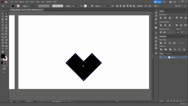Select the Selection tool (black arrow)
The height and width of the screenshot is (106, 188).
[x=3, y=14]
